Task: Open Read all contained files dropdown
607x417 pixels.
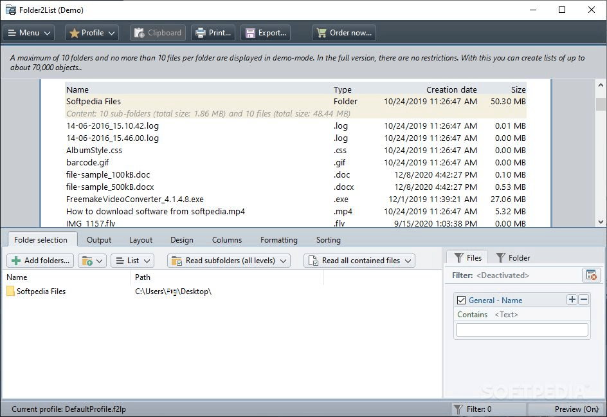Action: coord(359,261)
